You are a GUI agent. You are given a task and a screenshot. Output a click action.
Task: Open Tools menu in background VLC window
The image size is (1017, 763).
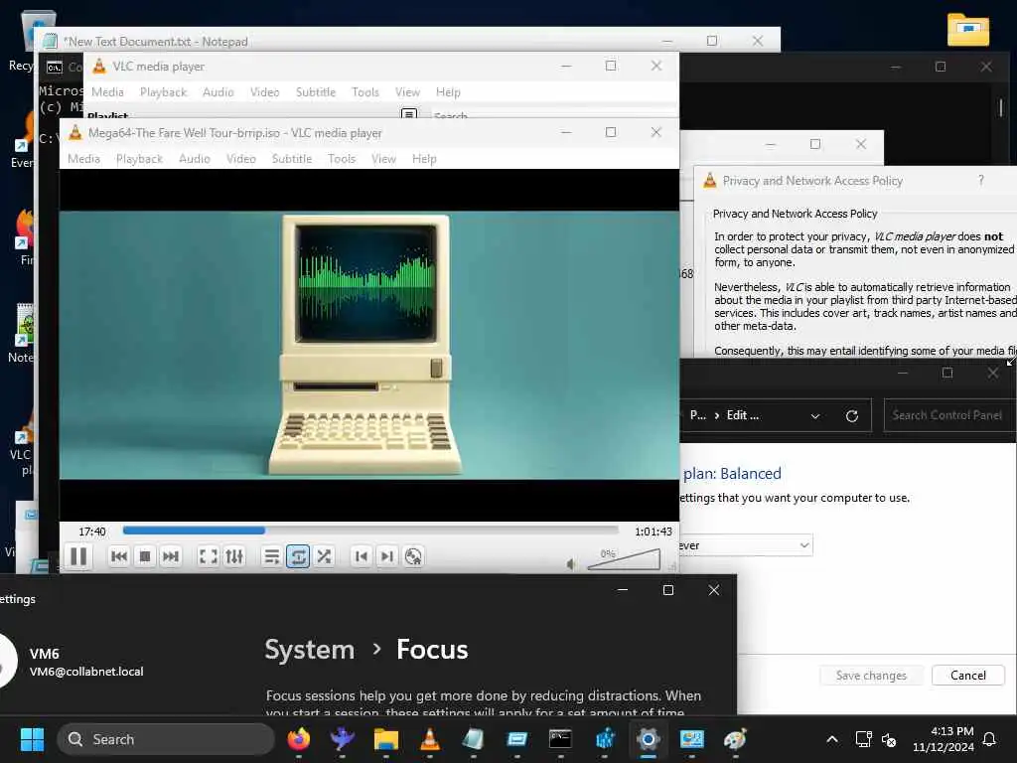[x=365, y=92]
